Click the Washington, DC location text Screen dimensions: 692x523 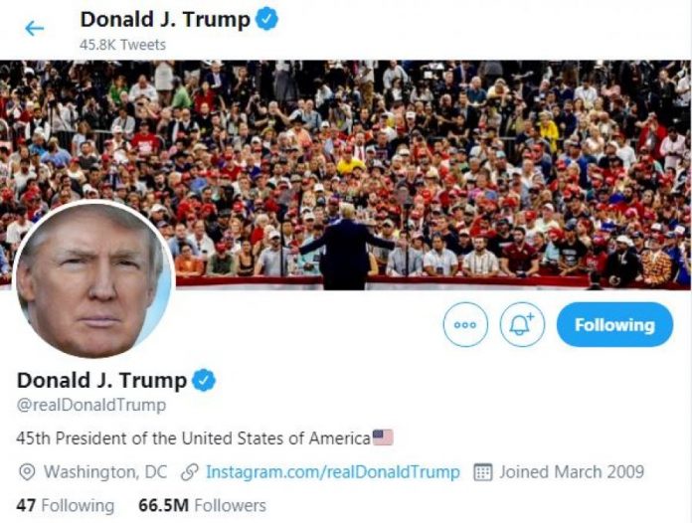(105, 472)
